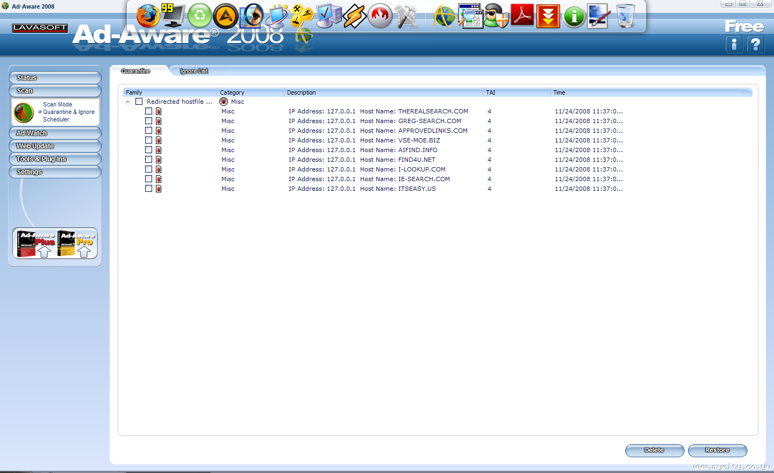This screenshot has height=473, width=774.
Task: Click the question mark help icon
Action: [756, 44]
